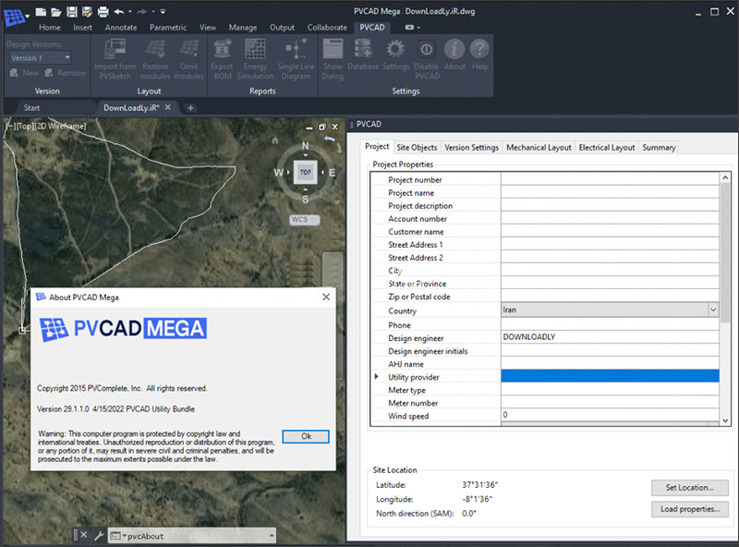This screenshot has width=739, height=547.
Task: Add a new drawing tab with plus
Action: coord(190,108)
